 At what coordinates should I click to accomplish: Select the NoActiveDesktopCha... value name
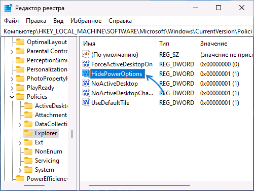pos(122,93)
